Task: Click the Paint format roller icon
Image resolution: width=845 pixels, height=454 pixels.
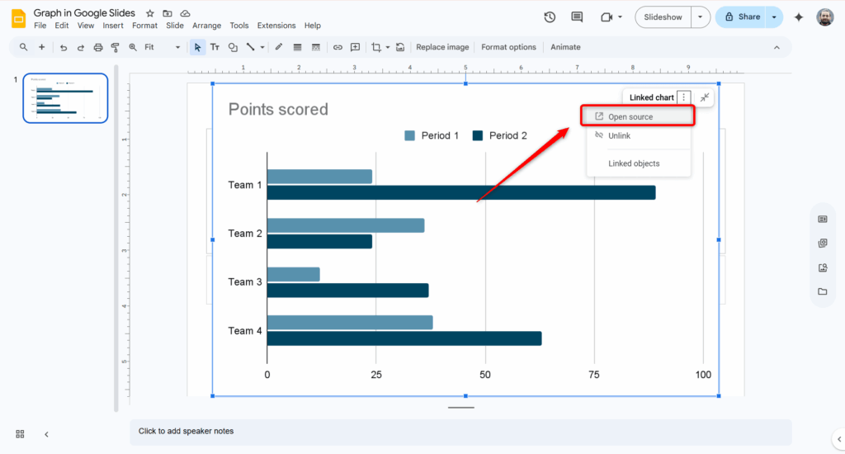Action: (x=116, y=47)
